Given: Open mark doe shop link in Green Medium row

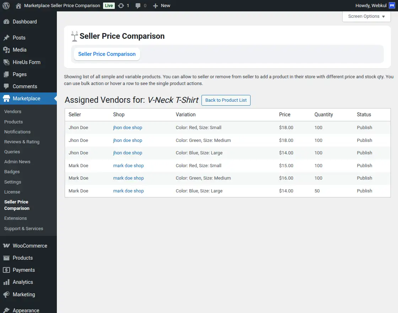Looking at the screenshot, I should [x=128, y=178].
